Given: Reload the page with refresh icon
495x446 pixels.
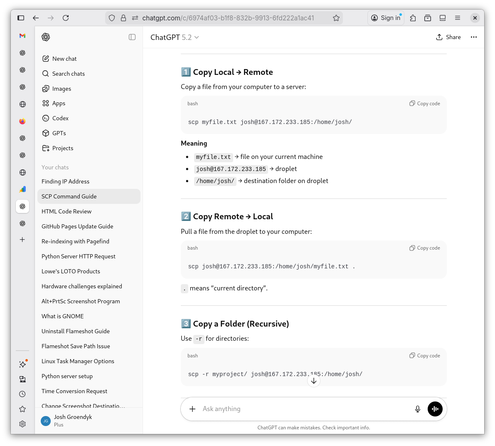Looking at the screenshot, I should [x=66, y=18].
